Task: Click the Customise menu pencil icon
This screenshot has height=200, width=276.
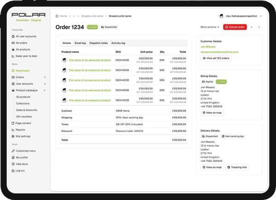Action: click(13, 151)
